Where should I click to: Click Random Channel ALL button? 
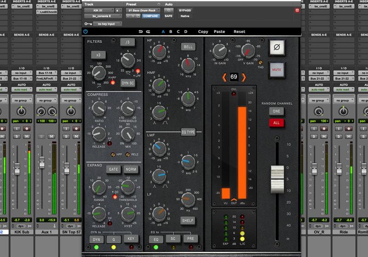[276, 123]
